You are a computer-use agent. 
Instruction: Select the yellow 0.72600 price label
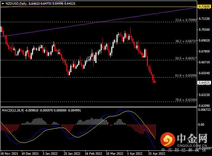click(x=204, y=6)
